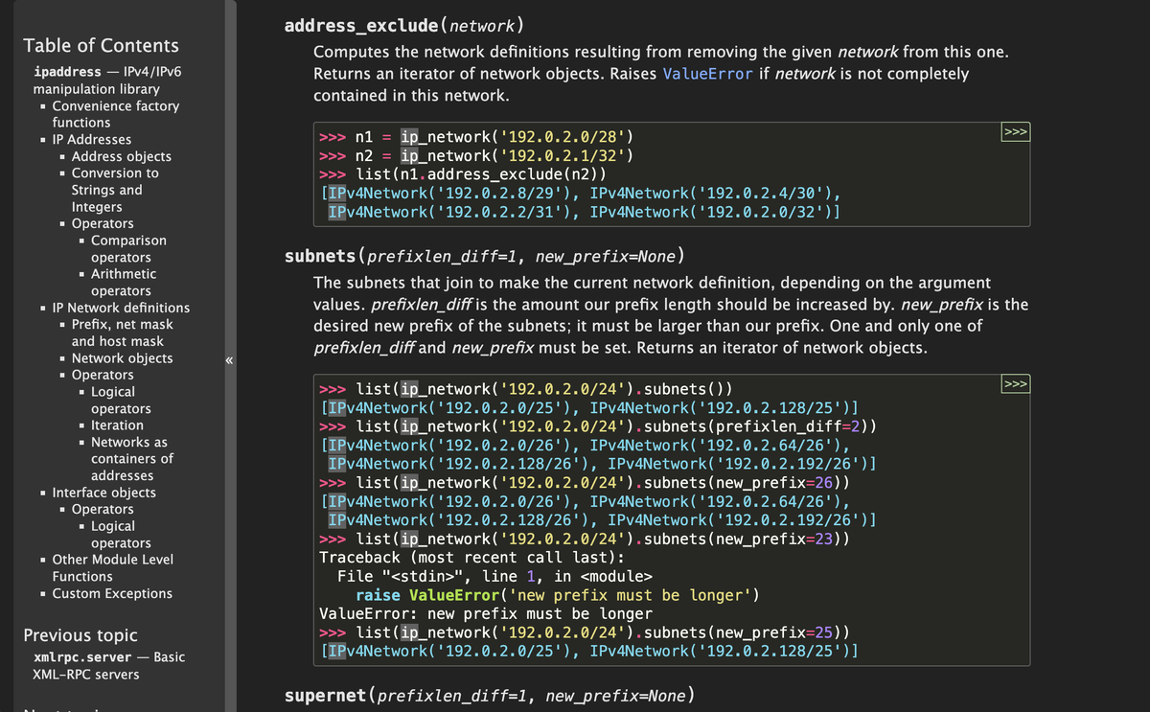Screen dimensions: 1150x712
Task: Click the raise ValueError code line
Action: click(558, 595)
